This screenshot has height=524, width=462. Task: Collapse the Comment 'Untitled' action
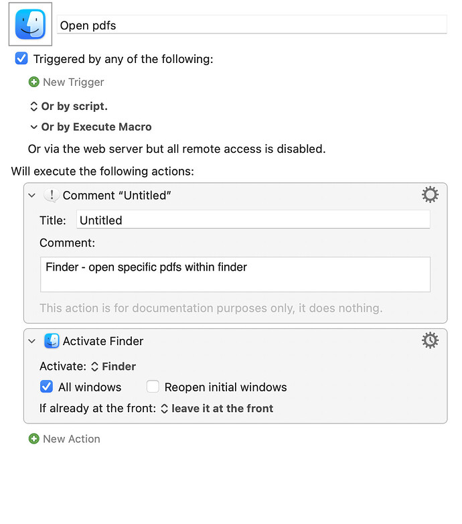click(32, 196)
